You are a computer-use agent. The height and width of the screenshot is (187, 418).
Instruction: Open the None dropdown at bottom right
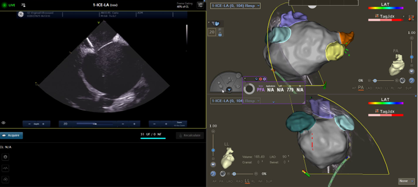(x=406, y=181)
